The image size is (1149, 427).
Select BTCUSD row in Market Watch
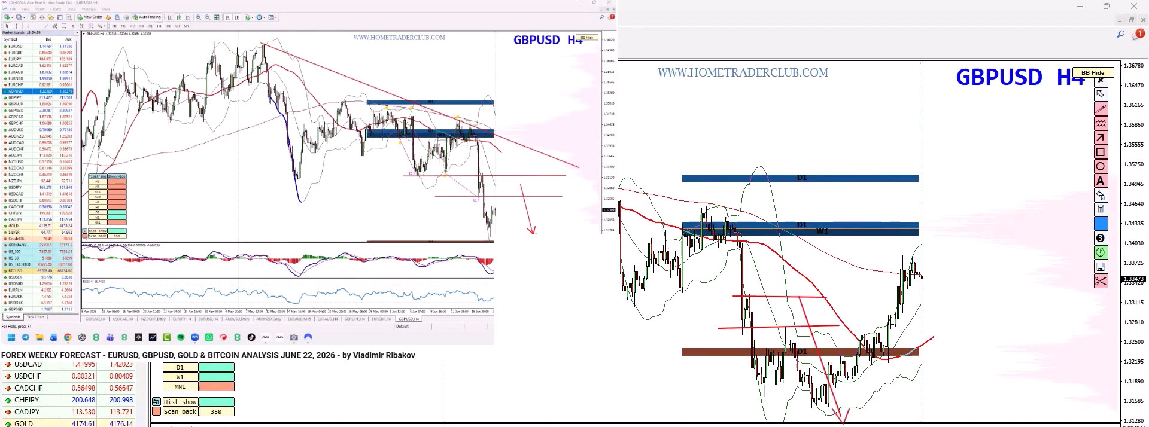(38, 271)
